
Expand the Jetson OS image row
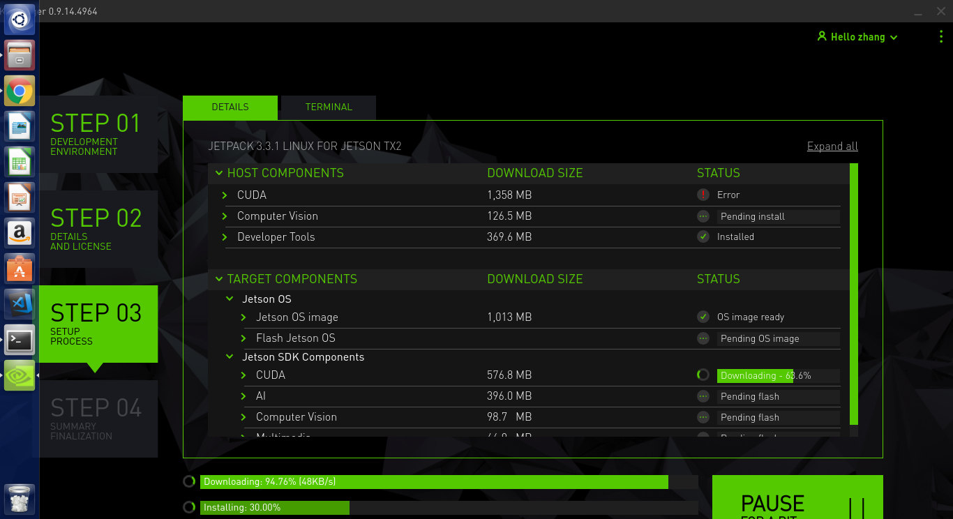pyautogui.click(x=243, y=317)
